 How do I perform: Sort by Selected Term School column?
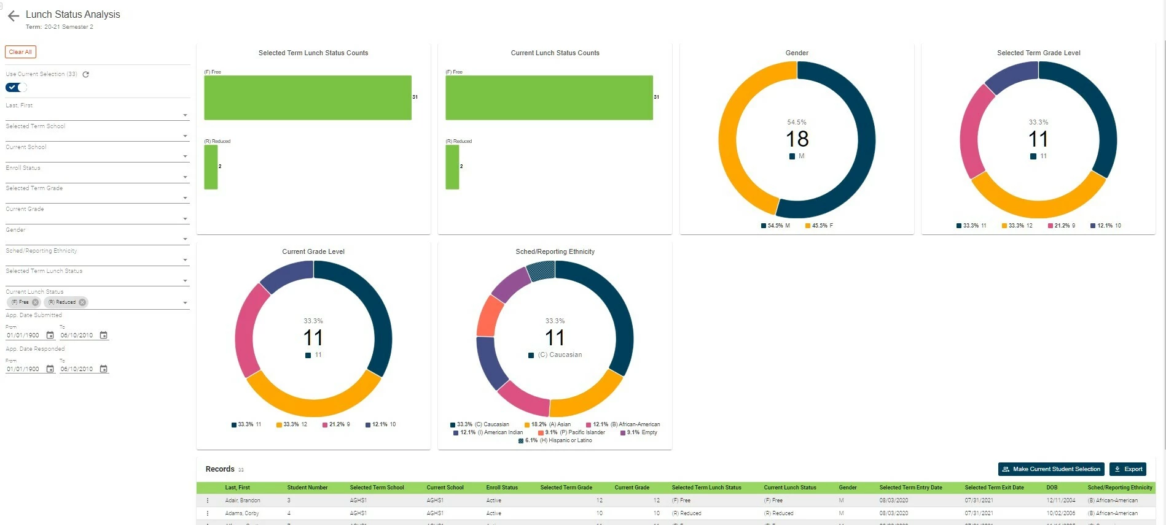click(377, 488)
